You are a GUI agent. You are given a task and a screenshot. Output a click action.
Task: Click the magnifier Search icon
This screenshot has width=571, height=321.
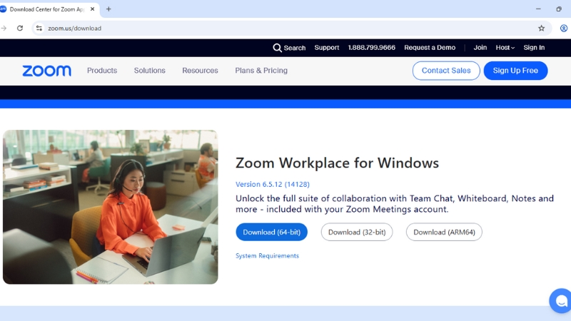tap(277, 48)
